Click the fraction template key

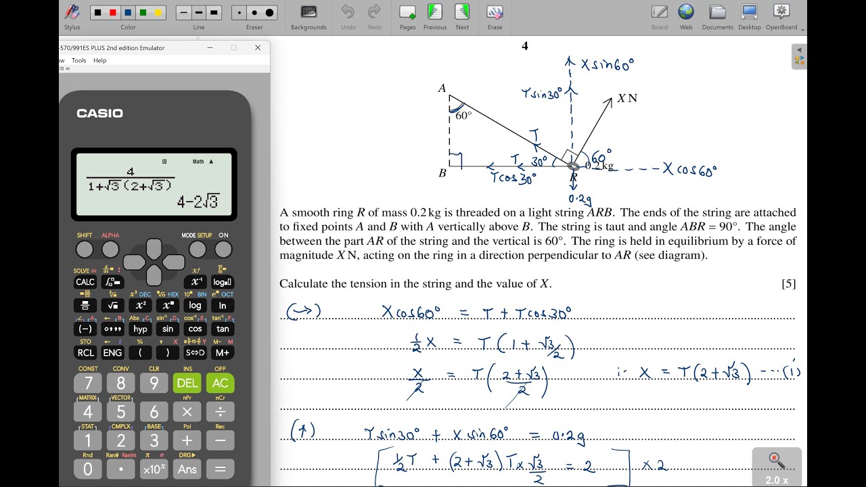85,306
